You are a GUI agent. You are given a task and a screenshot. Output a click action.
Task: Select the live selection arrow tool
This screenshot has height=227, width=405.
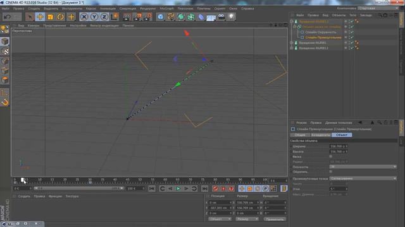point(30,17)
